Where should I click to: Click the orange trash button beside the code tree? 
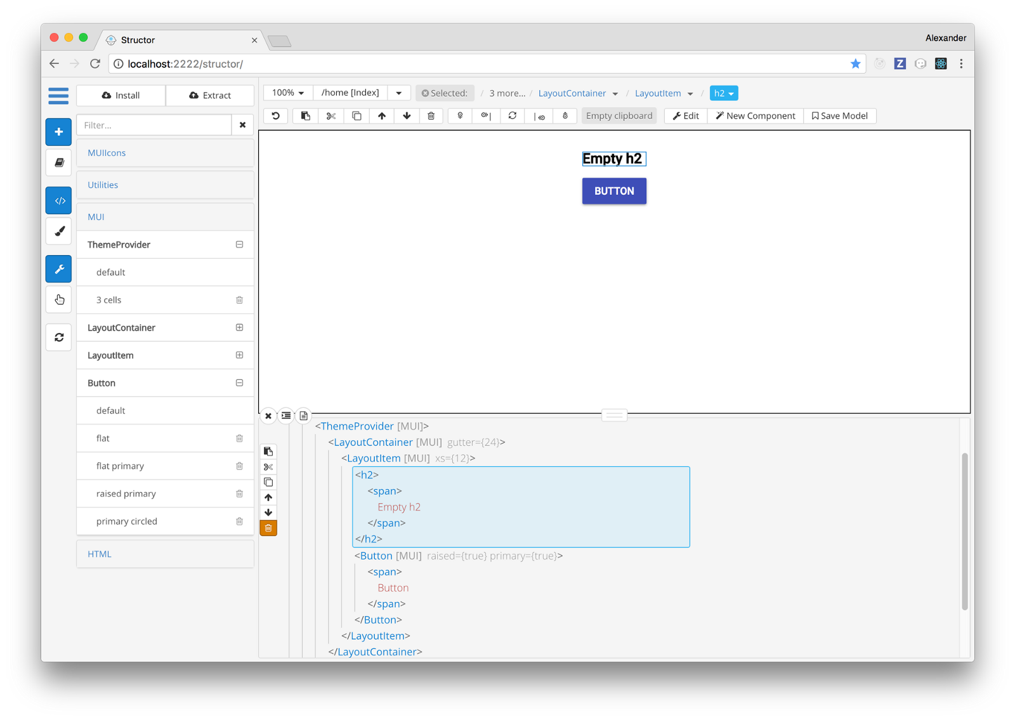coord(268,528)
